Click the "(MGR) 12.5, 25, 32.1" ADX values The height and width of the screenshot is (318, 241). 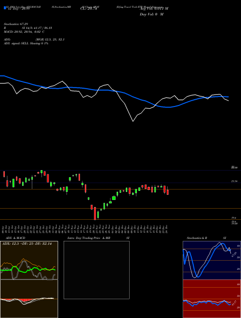click(x=50, y=40)
